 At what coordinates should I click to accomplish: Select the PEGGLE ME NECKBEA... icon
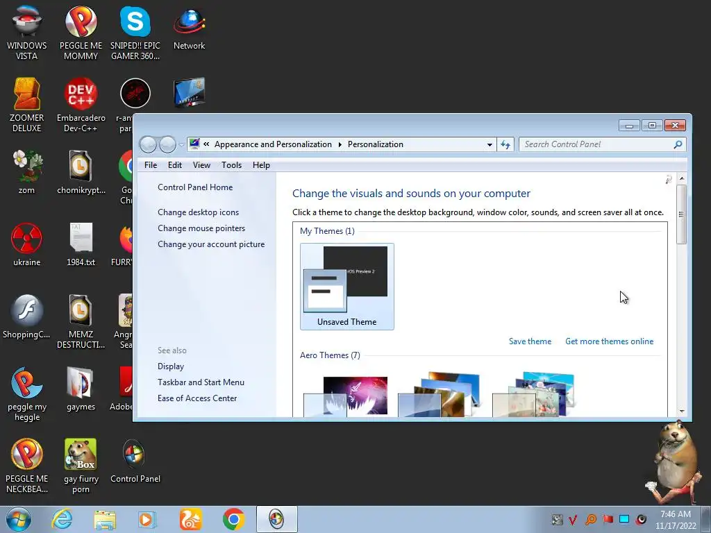pyautogui.click(x=27, y=466)
